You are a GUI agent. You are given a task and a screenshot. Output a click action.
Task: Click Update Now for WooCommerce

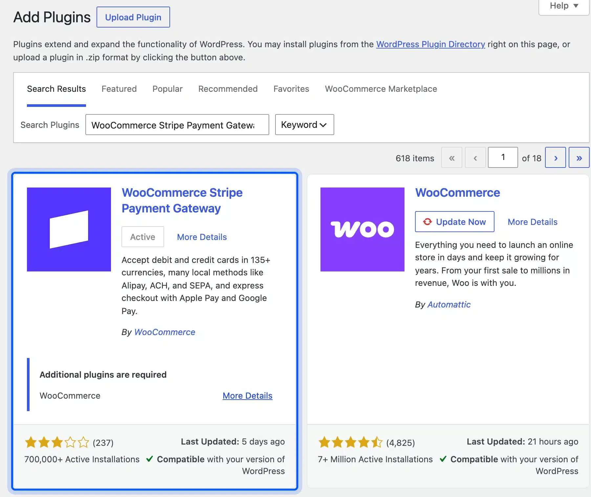point(454,222)
